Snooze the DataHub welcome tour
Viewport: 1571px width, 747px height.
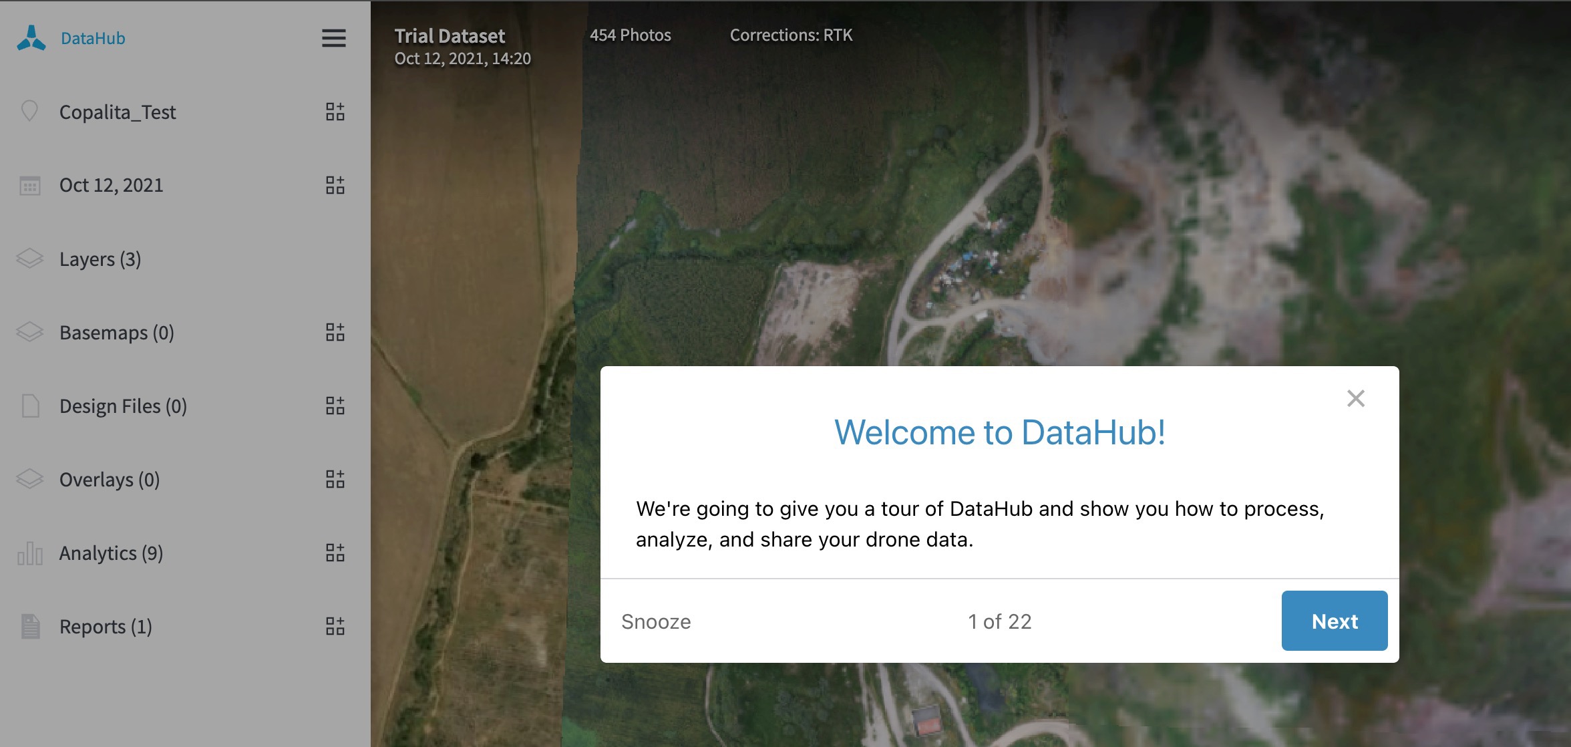tap(656, 621)
